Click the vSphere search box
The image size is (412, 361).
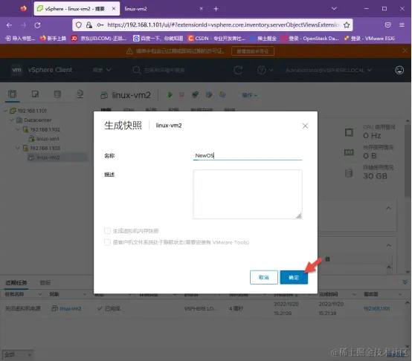[164, 70]
